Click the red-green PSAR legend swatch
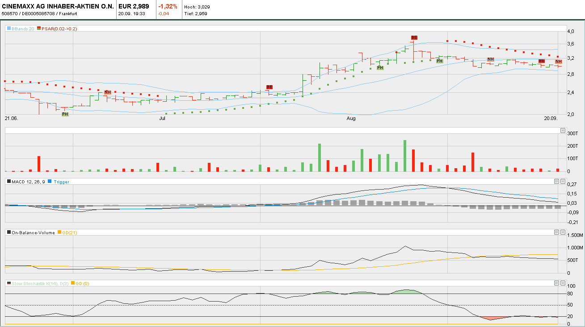 [x=39, y=29]
